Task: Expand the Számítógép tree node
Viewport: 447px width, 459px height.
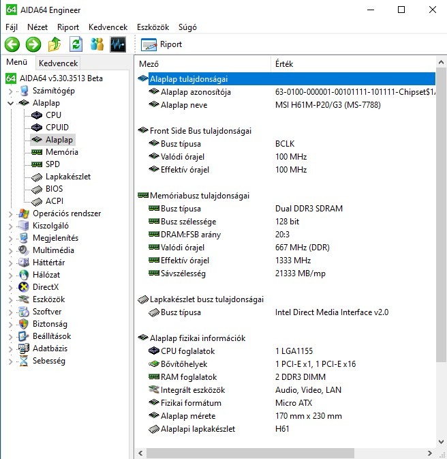Action: coord(10,91)
